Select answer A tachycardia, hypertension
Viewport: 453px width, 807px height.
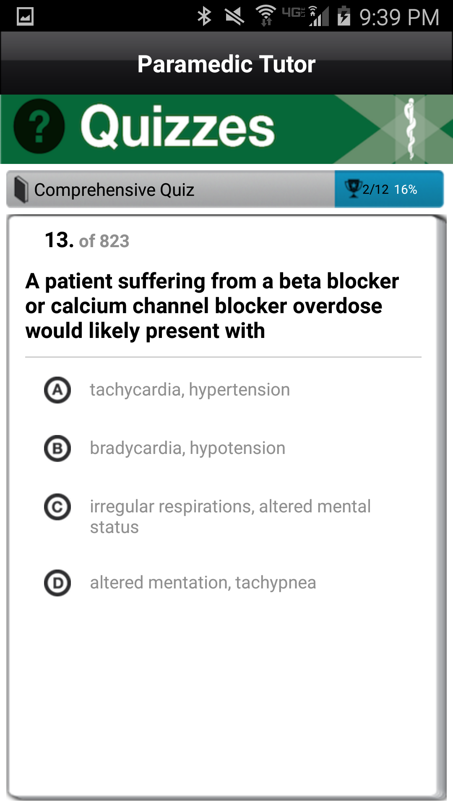coord(190,390)
